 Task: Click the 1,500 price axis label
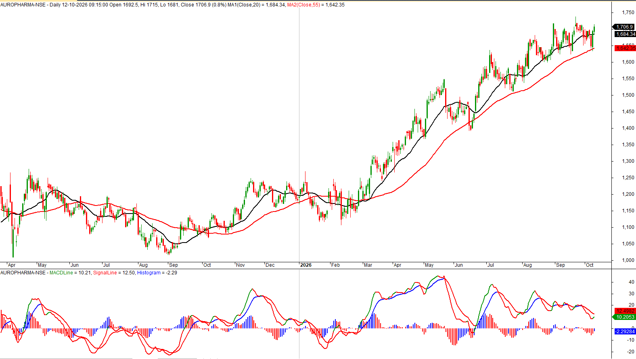tap(628, 95)
